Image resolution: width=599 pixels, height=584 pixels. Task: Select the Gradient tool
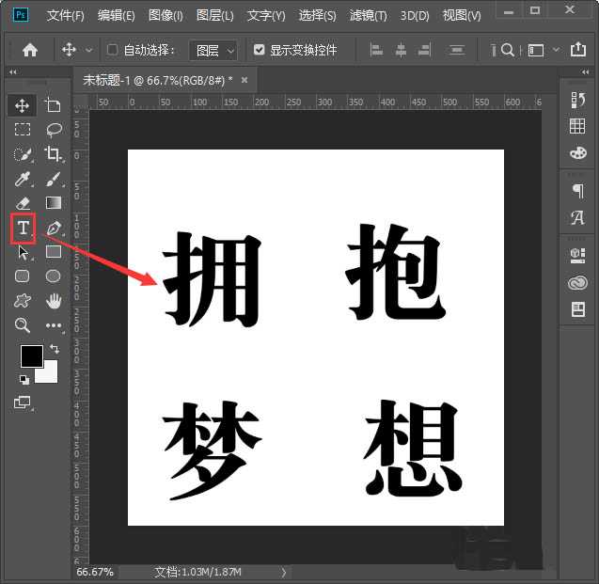pos(54,202)
